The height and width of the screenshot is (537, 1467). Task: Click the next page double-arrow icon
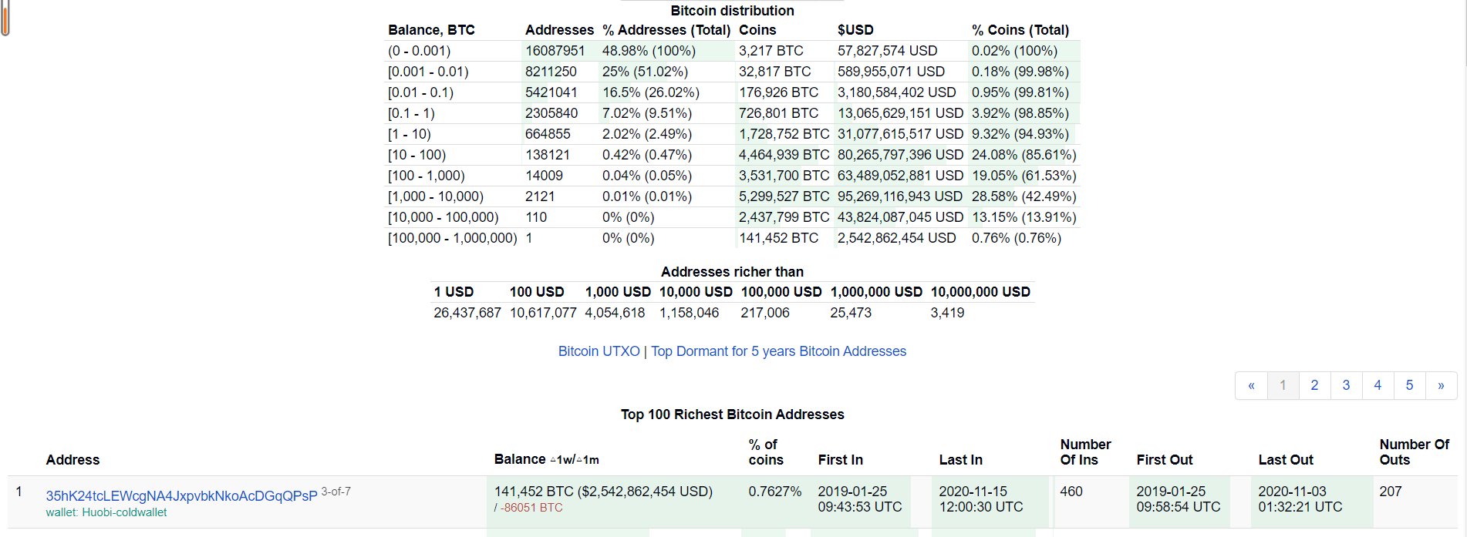click(1441, 385)
